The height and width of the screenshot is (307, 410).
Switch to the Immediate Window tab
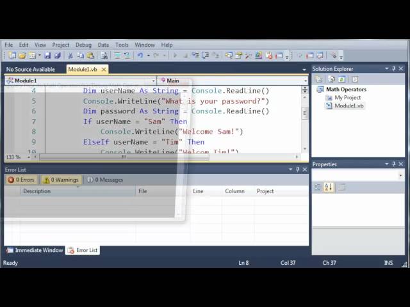35,250
